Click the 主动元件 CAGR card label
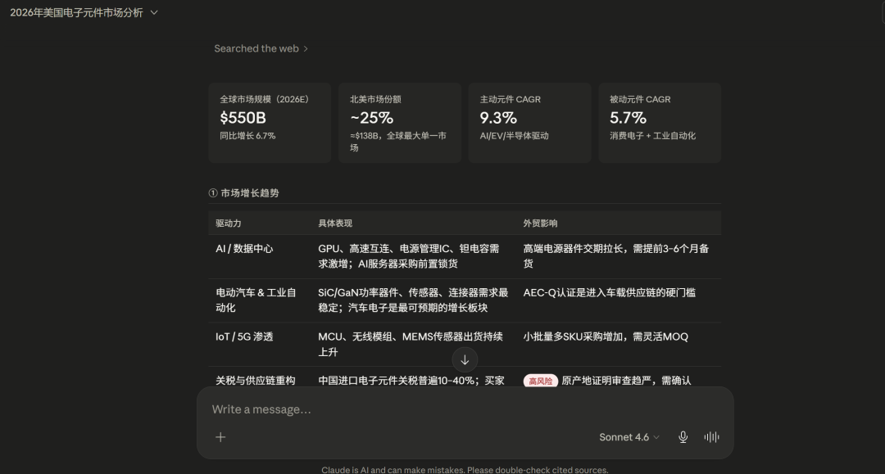This screenshot has width=885, height=474. (511, 99)
